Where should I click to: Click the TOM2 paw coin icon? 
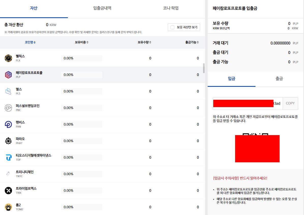point(8,207)
